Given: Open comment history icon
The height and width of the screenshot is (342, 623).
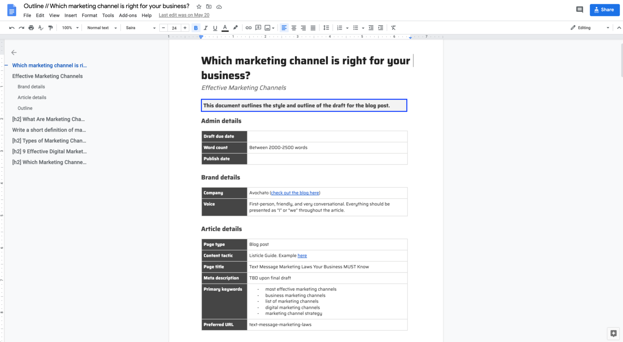Looking at the screenshot, I should pos(580,10).
